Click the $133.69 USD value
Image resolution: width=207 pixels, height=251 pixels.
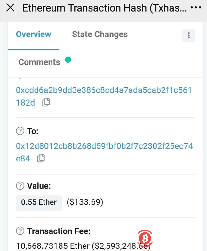pos(85,202)
